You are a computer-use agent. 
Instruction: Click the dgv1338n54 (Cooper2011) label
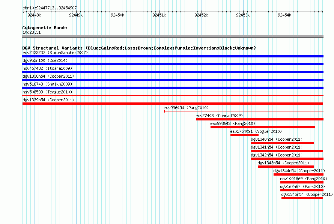(x=48, y=76)
